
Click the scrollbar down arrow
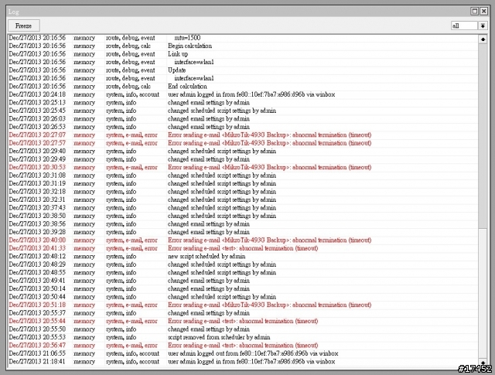point(483,363)
